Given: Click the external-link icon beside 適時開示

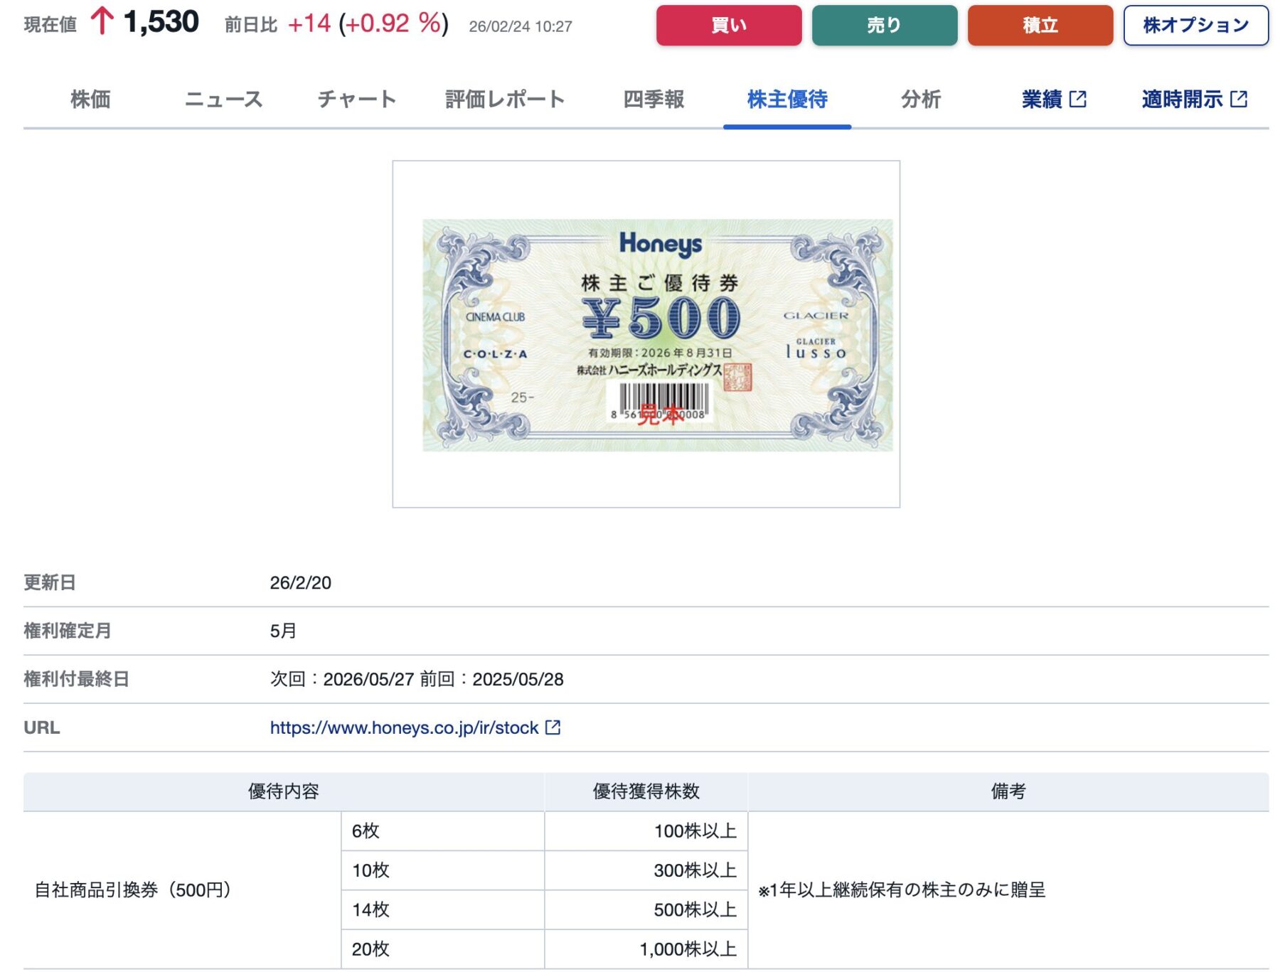Looking at the screenshot, I should [x=1239, y=100].
